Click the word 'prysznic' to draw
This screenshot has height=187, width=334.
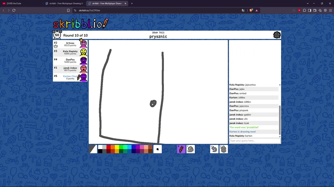(158, 37)
